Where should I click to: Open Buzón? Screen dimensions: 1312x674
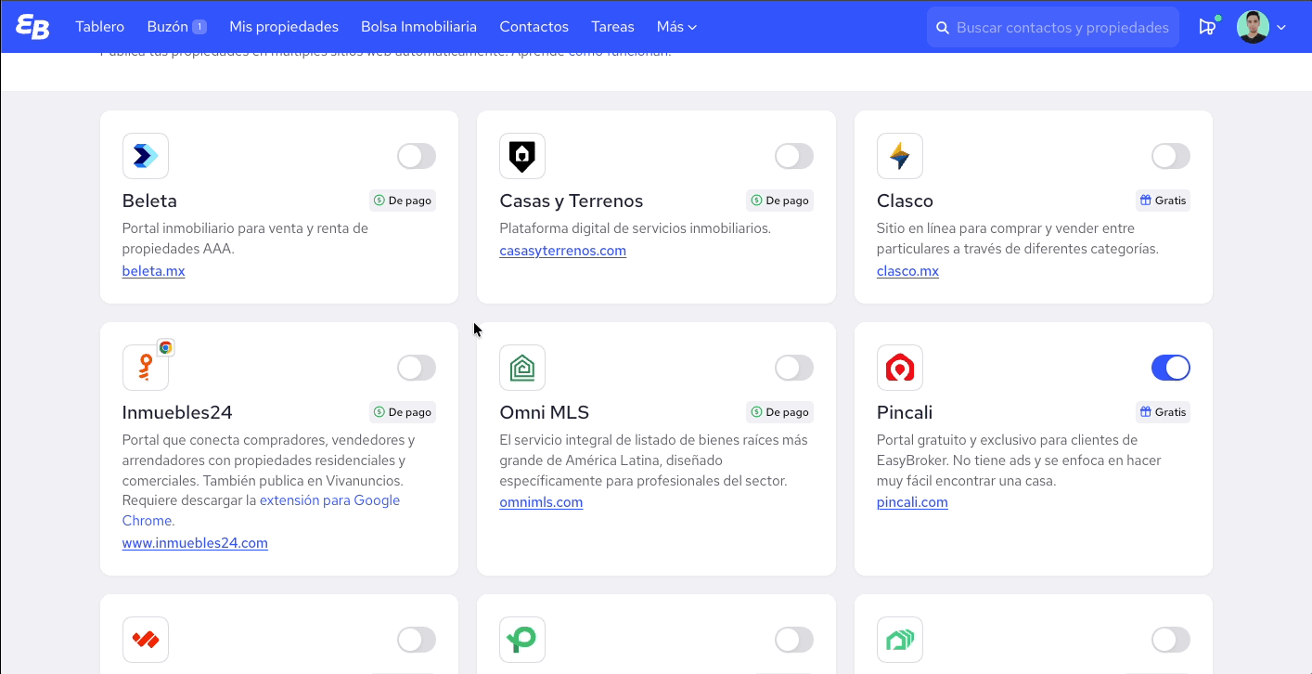click(x=168, y=27)
